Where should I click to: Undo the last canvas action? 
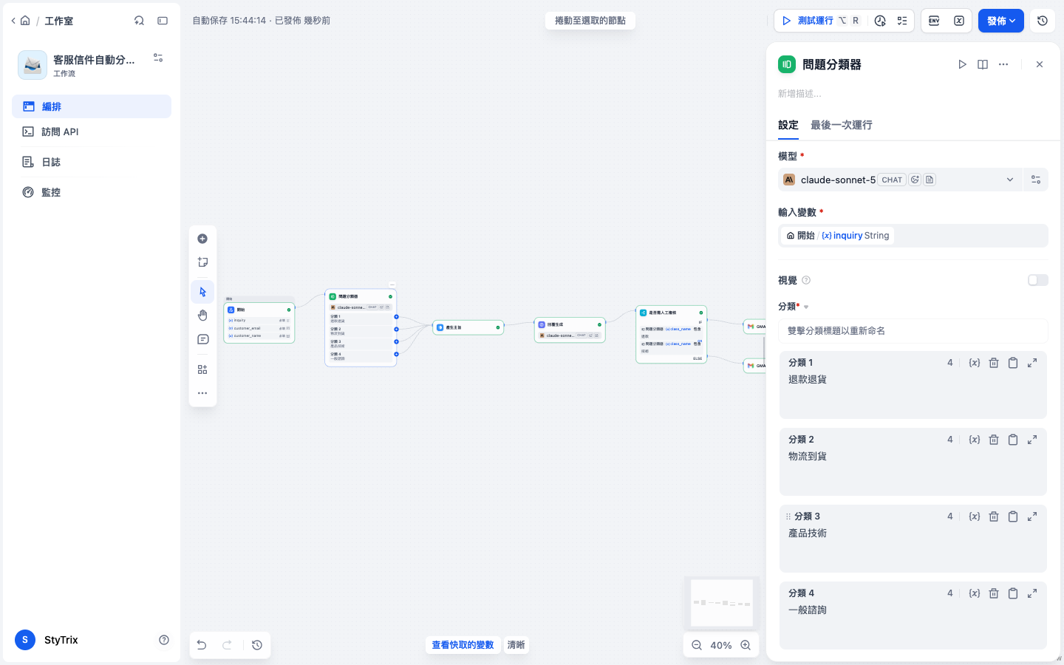click(202, 645)
